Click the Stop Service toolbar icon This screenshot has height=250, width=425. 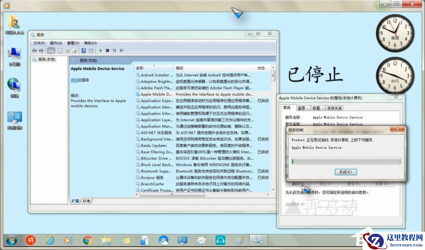click(108, 50)
